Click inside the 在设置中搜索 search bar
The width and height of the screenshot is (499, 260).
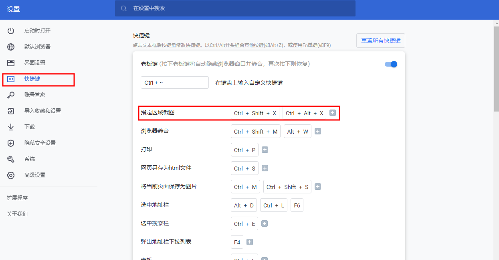pos(235,8)
